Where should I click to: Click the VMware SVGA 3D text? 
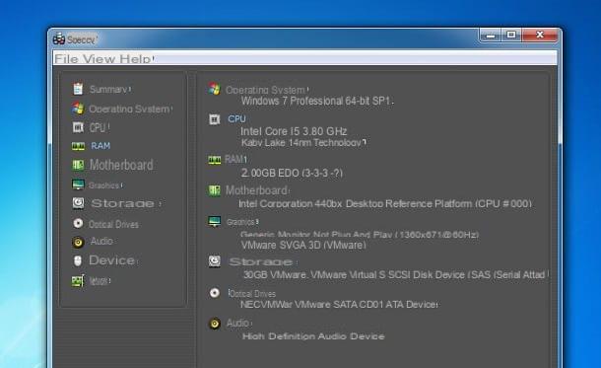303,245
